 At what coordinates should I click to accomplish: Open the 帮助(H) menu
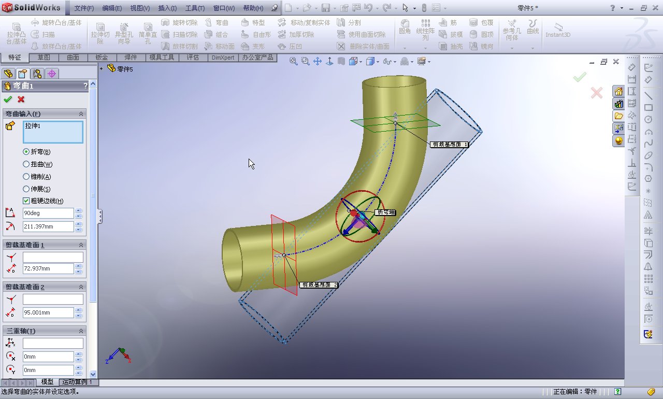point(253,8)
